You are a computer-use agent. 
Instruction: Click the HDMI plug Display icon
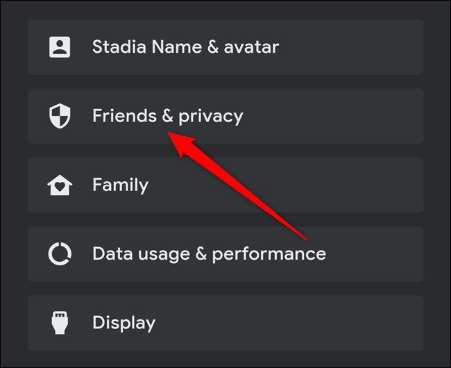pos(60,323)
